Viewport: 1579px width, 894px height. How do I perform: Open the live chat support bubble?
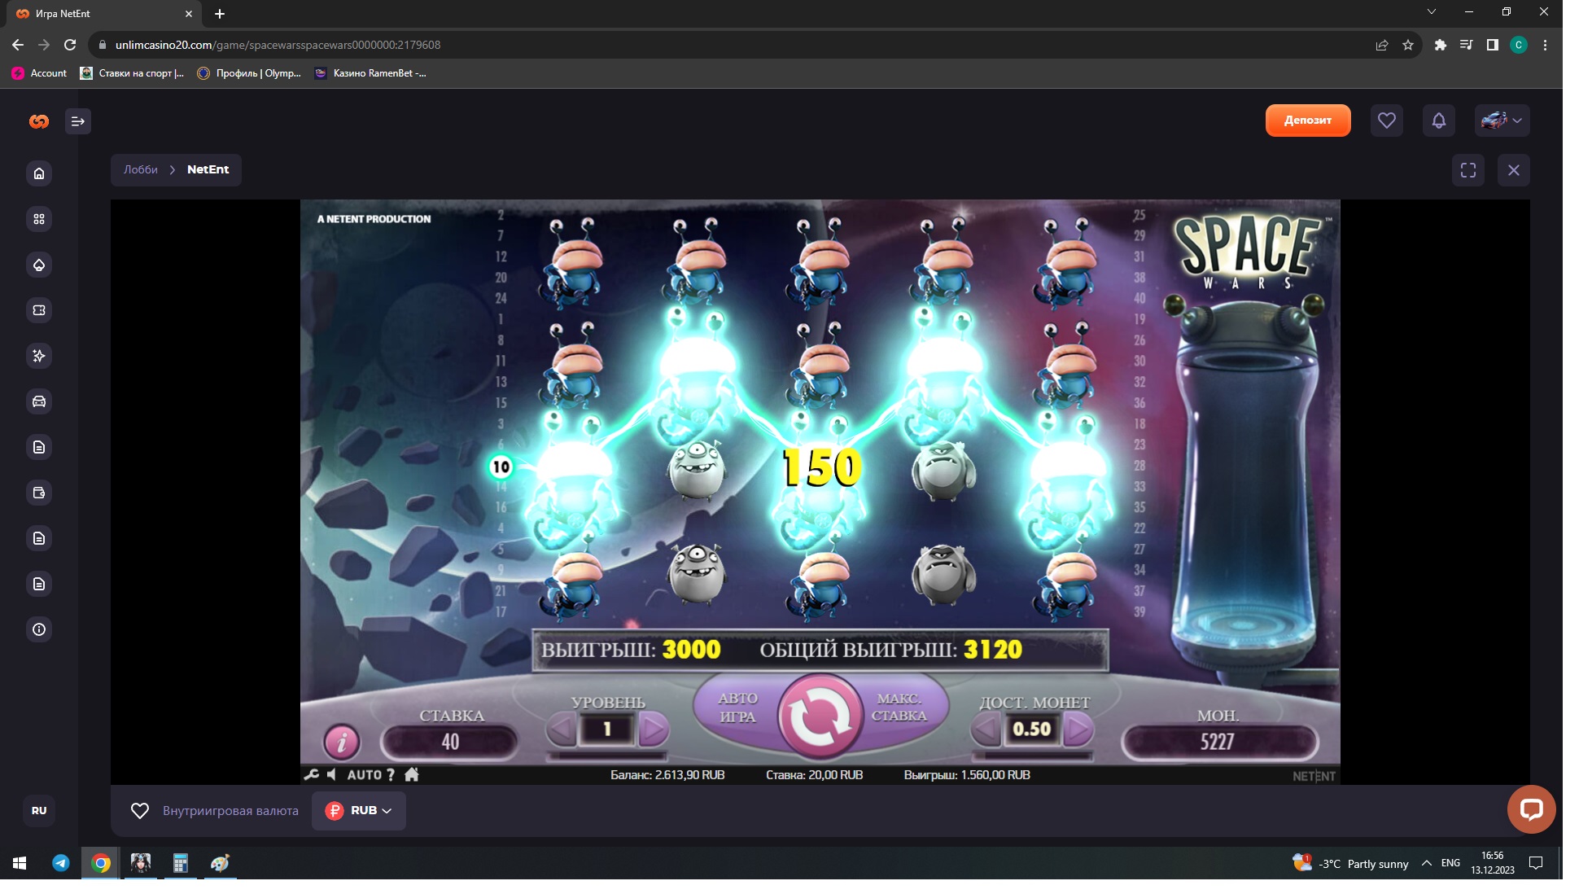tap(1531, 809)
